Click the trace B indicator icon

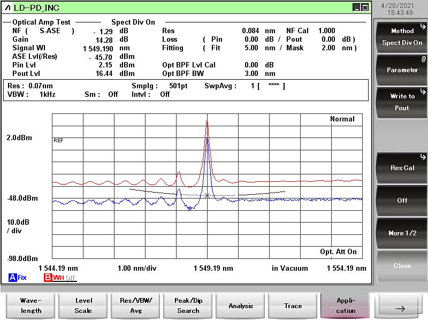tap(48, 278)
